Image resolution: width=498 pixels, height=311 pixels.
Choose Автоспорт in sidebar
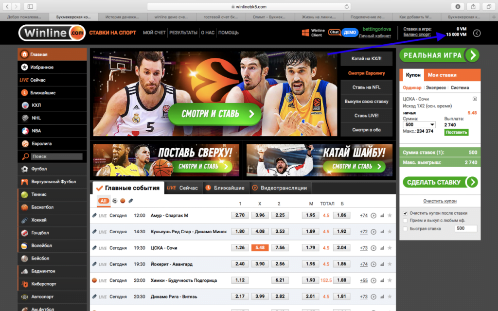[52, 297]
